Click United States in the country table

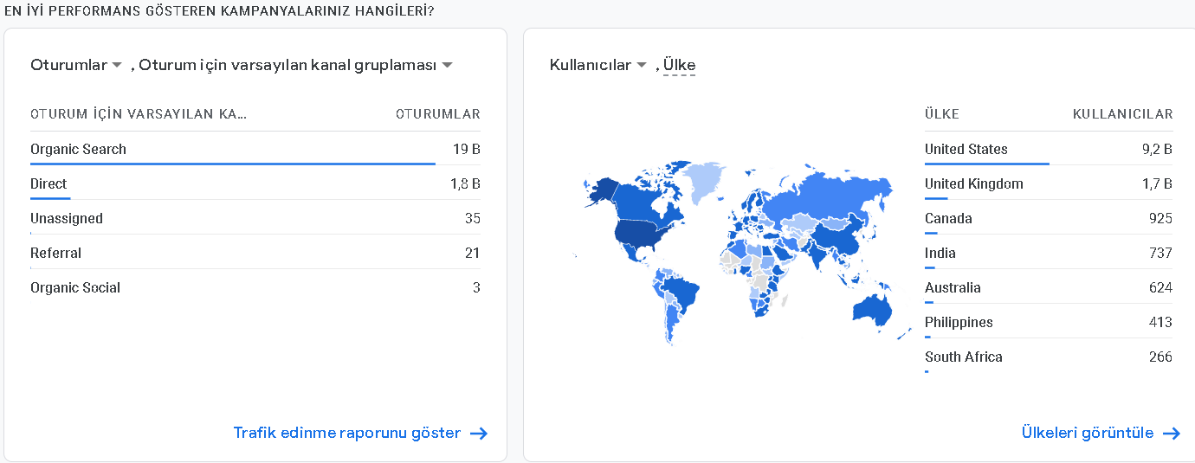966,149
